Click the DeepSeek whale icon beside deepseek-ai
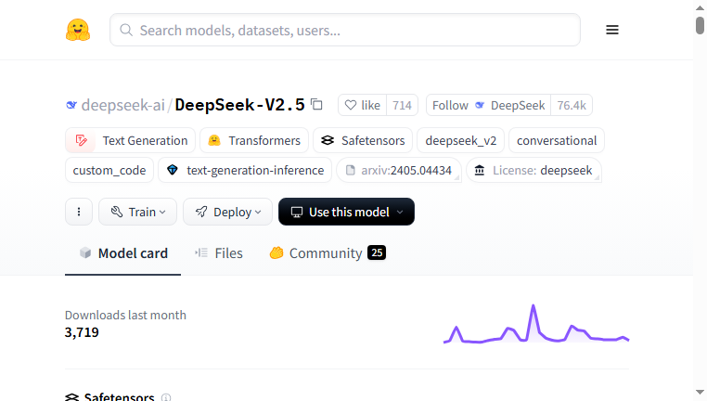707x401 pixels. click(x=71, y=105)
